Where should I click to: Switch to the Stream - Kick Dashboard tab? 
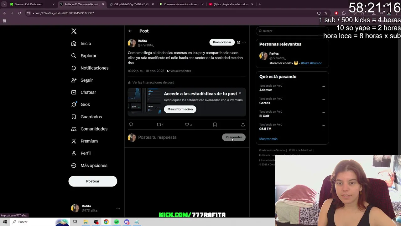pyautogui.click(x=32, y=4)
